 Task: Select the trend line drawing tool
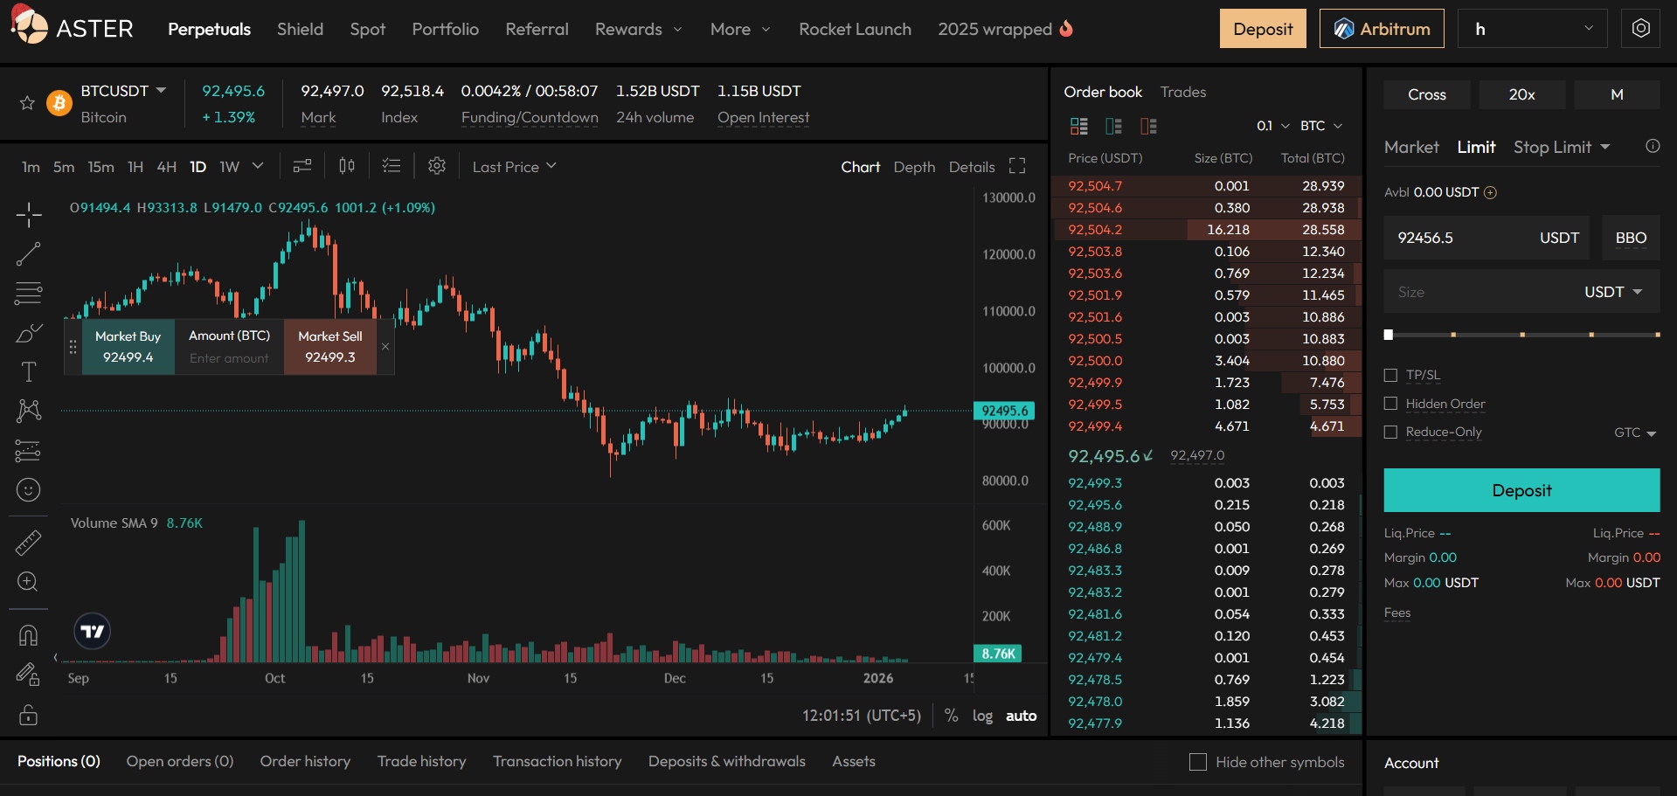point(28,254)
